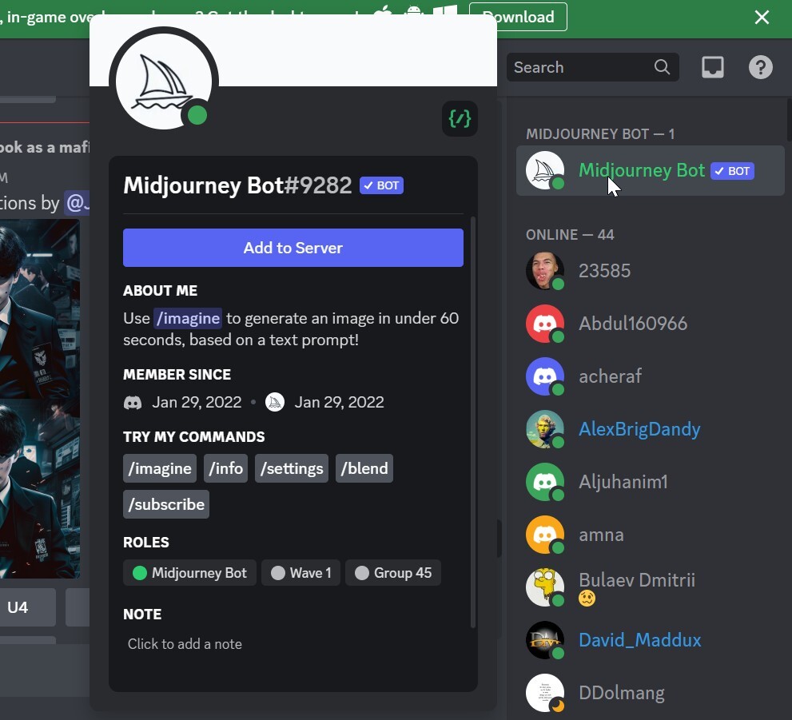
Task: Click the /subscribe command chip
Action: (x=166, y=504)
